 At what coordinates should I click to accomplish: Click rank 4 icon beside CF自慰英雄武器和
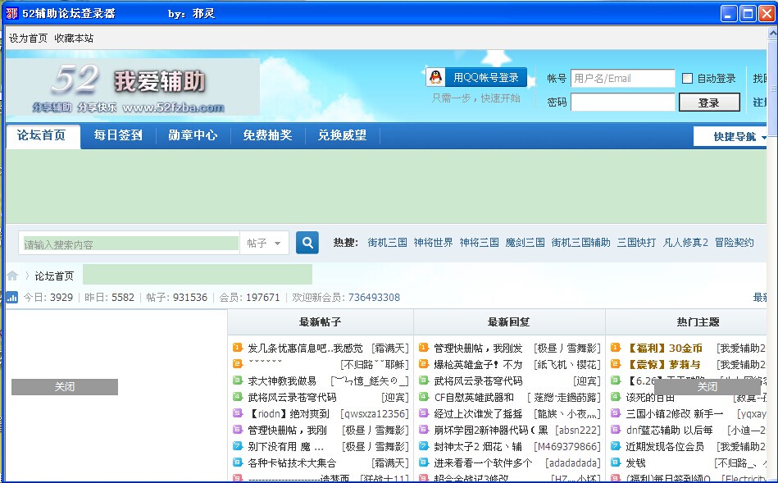[424, 397]
